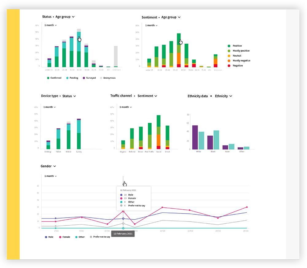Change 1 month range in Status chart
Screen dimensions: 307x268
[x=51, y=25]
